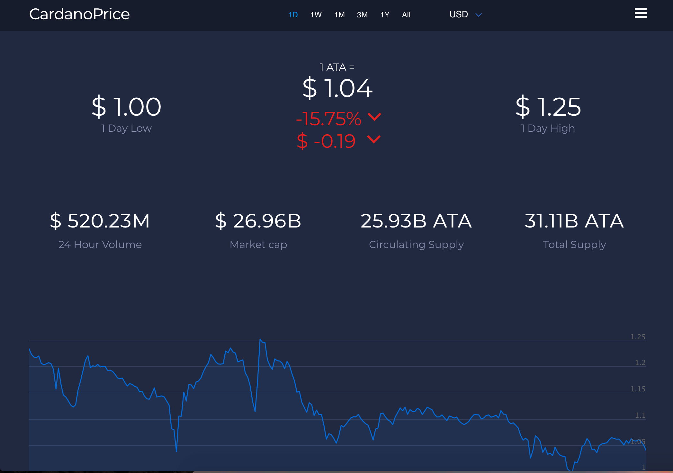This screenshot has width=673, height=473.
Task: Click the red arrow beside -15.75%
Action: point(374,118)
